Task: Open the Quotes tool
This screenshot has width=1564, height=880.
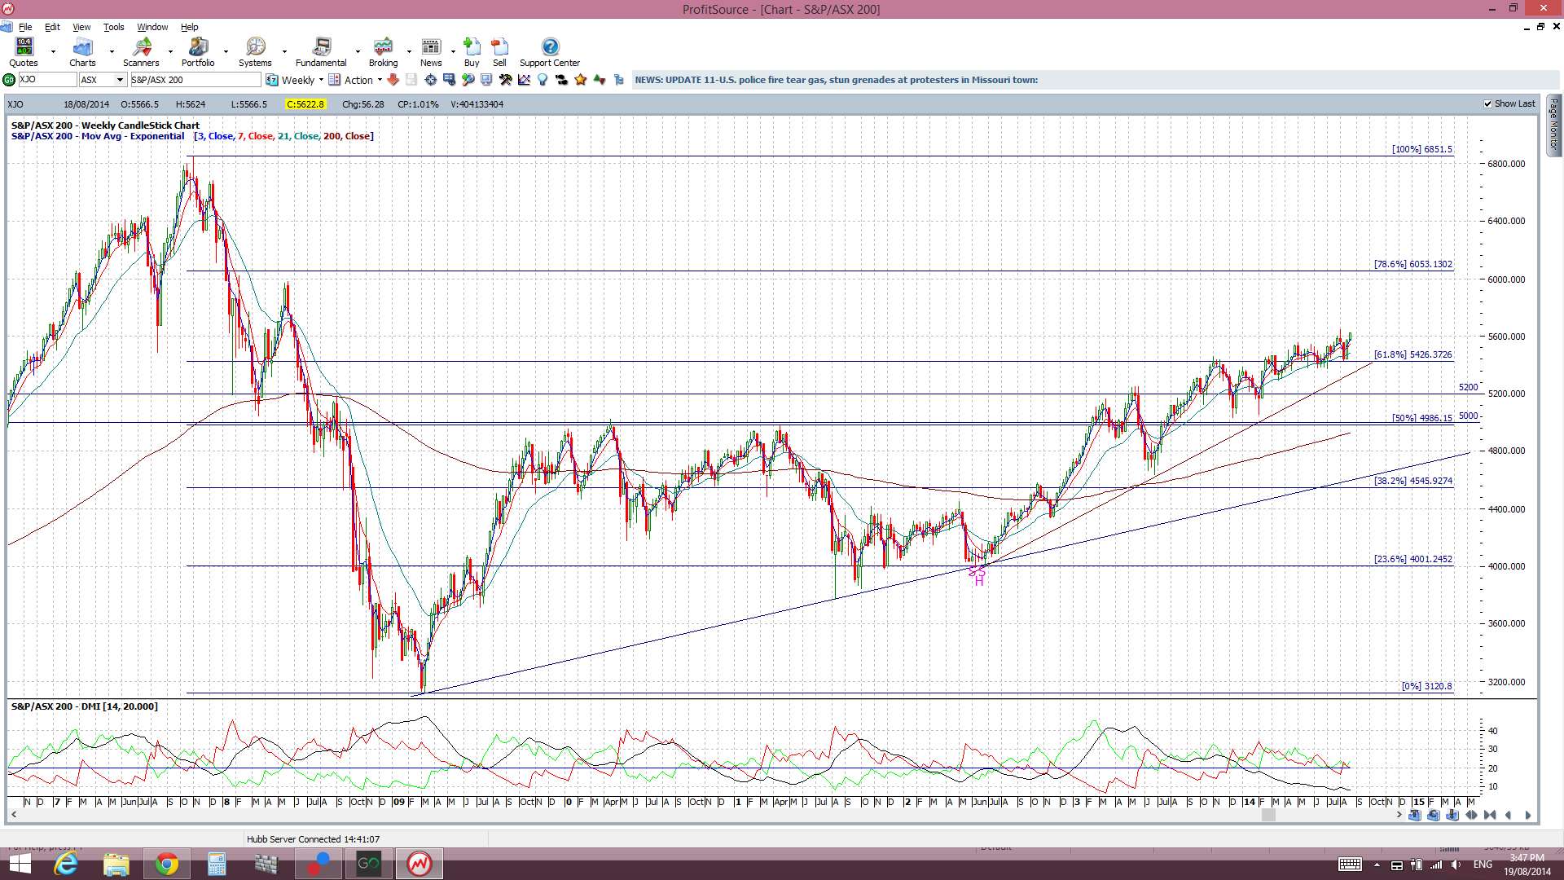Action: point(24,52)
